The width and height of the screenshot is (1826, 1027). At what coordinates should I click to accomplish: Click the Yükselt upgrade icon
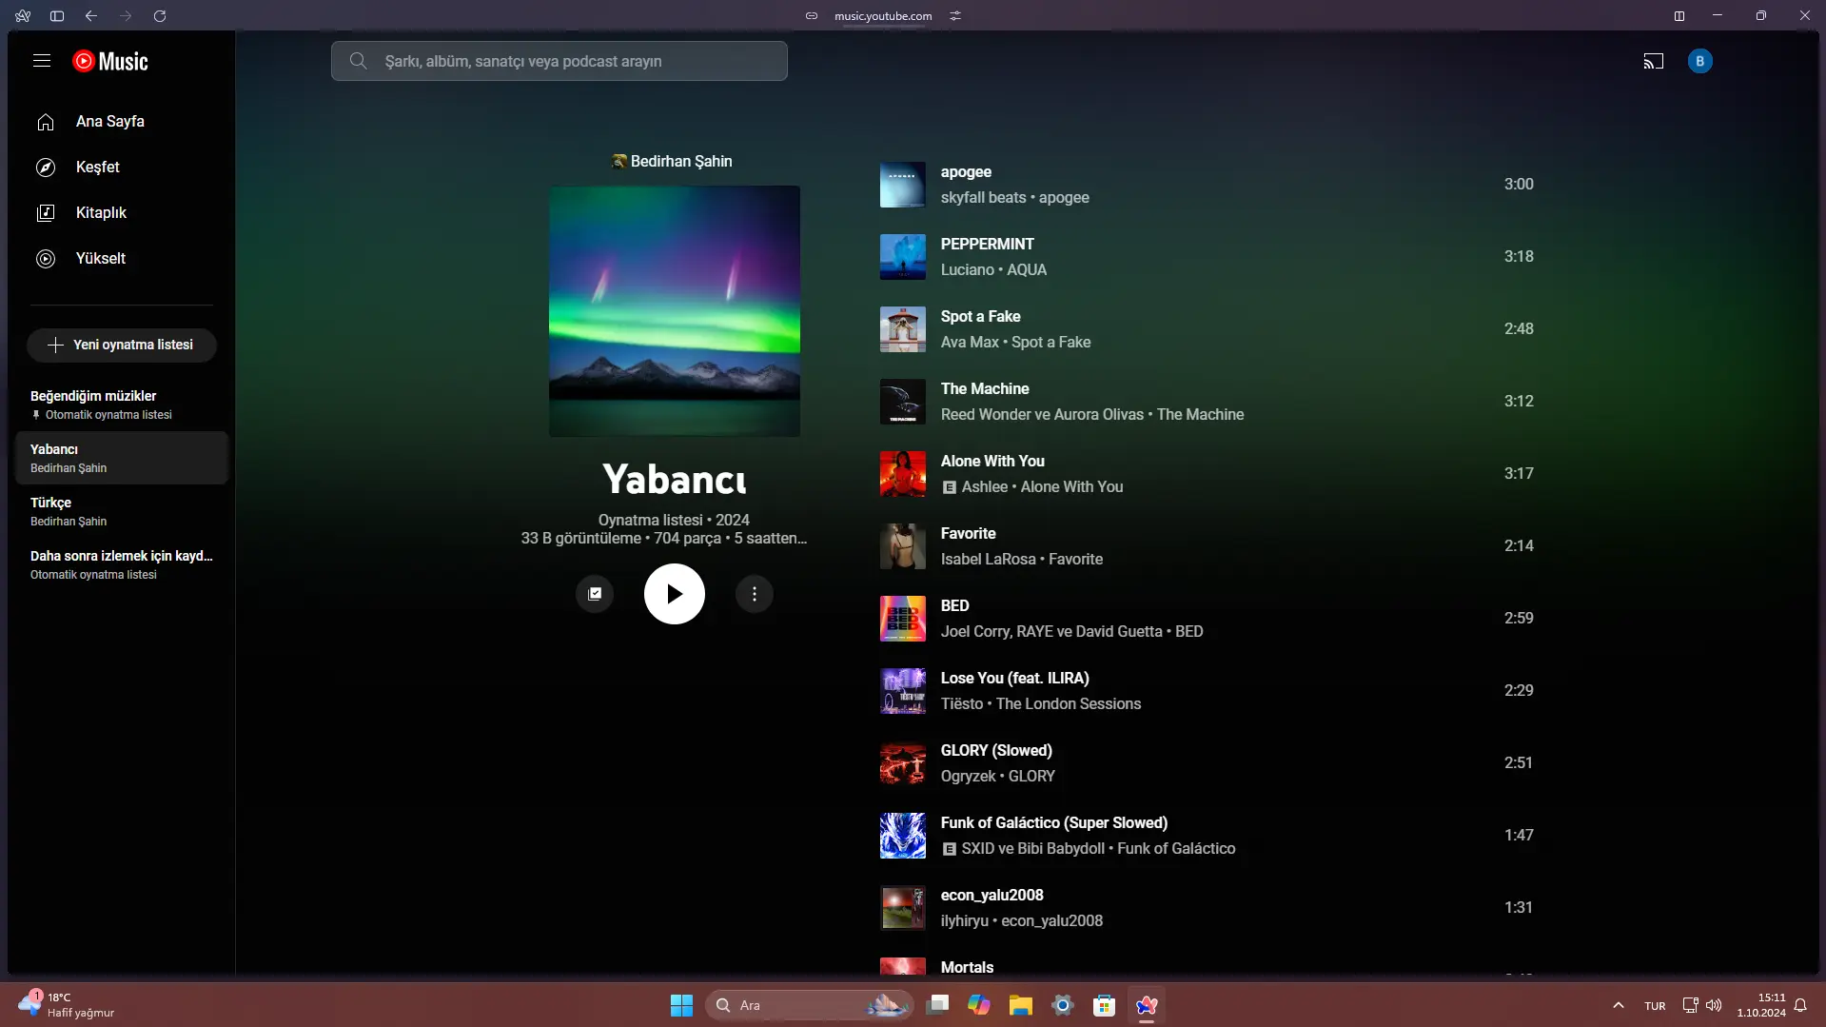click(46, 259)
